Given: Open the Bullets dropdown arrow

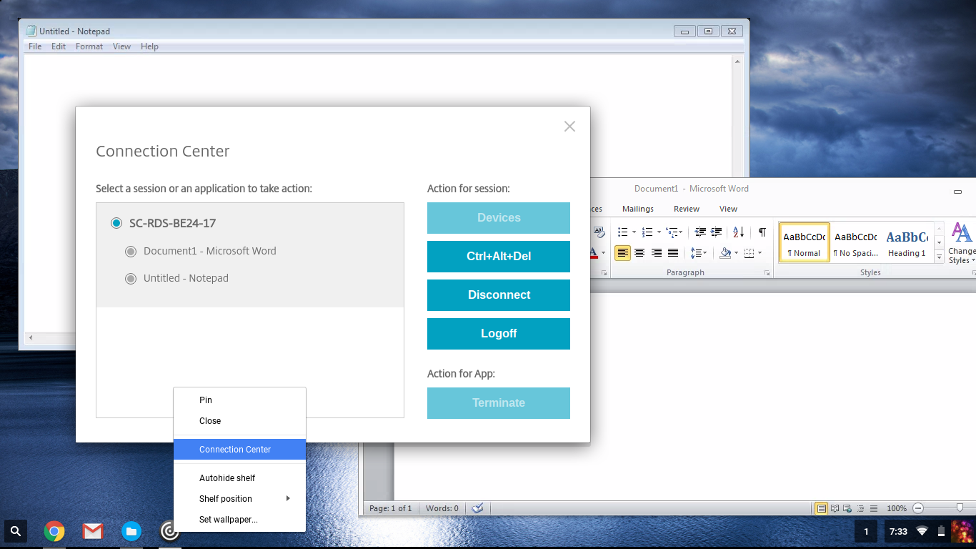Looking at the screenshot, I should [x=634, y=232].
